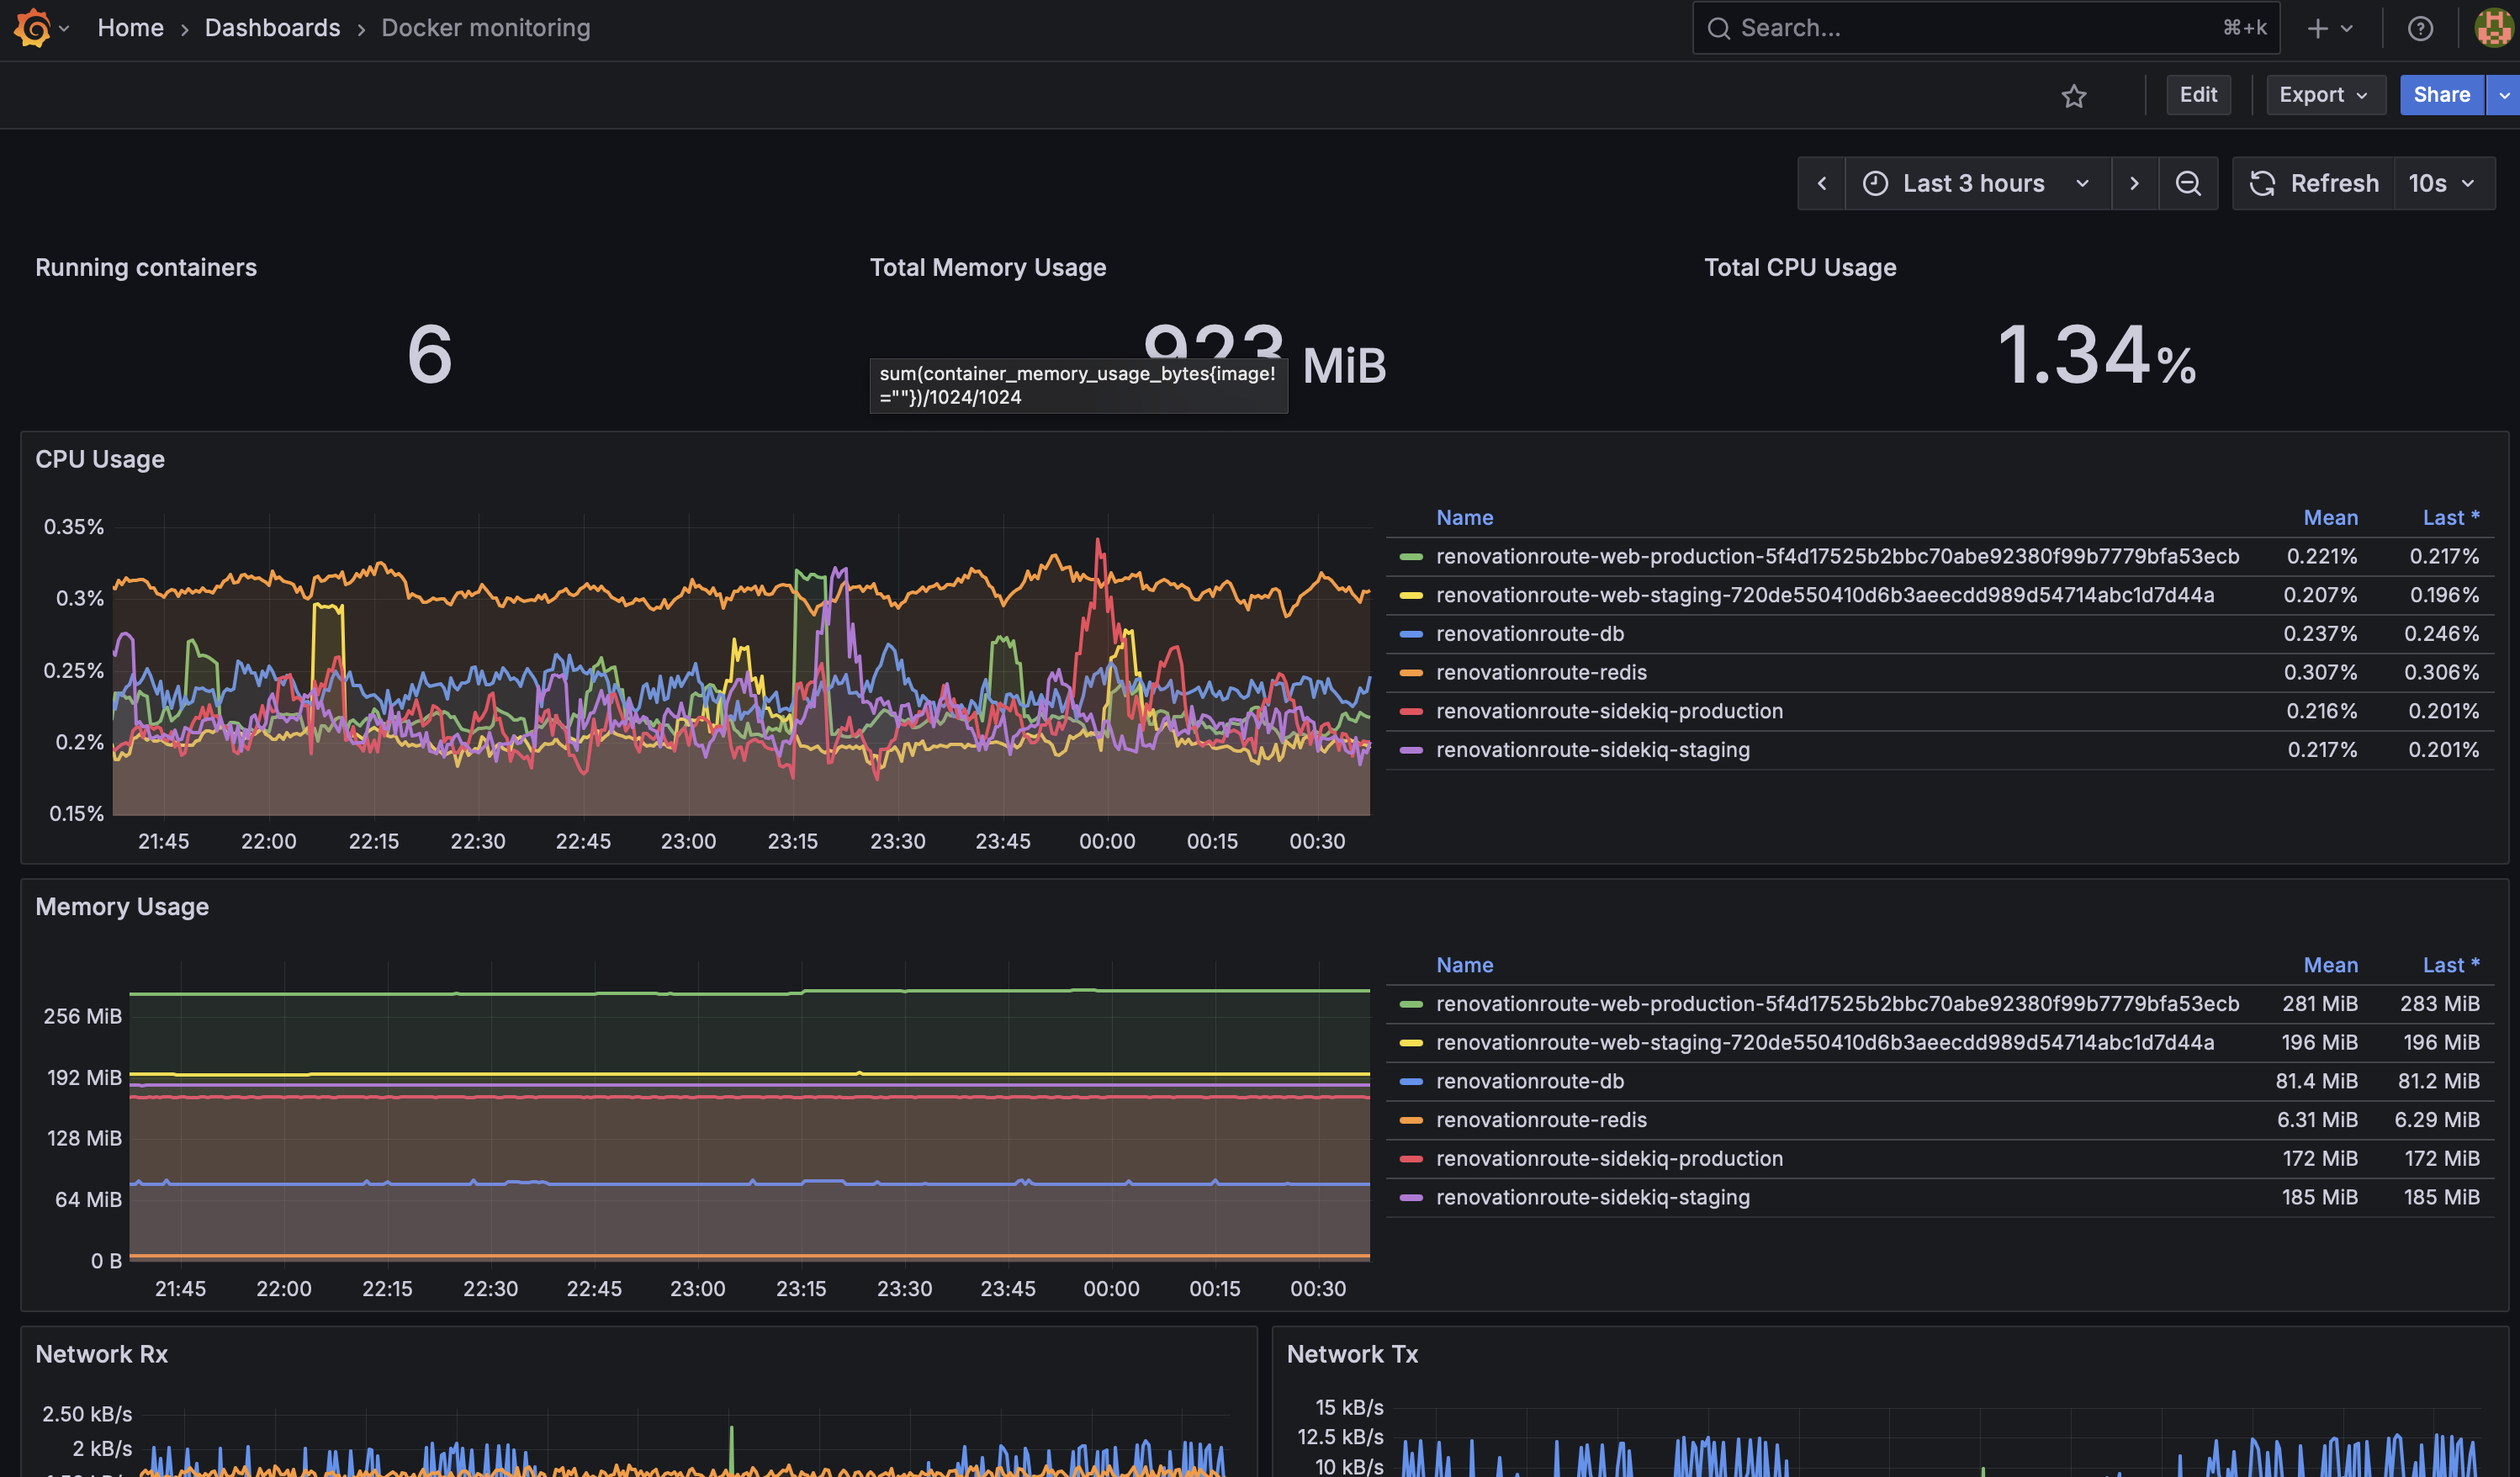Click the help question mark icon

pos(2420,27)
